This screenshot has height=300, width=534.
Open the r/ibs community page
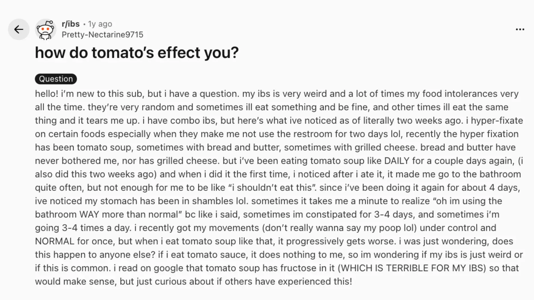point(71,24)
